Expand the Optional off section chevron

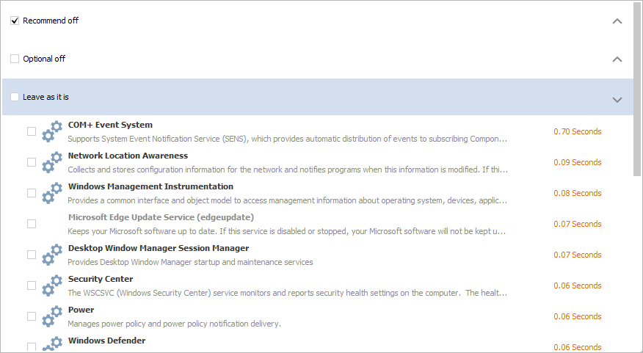coord(617,59)
